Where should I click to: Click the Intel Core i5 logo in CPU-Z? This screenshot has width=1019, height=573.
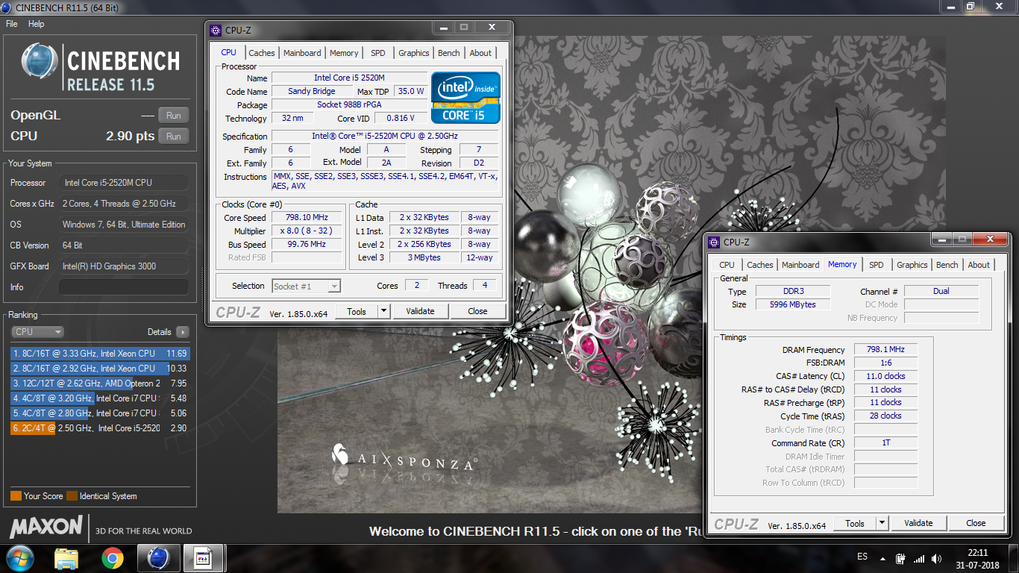(465, 98)
